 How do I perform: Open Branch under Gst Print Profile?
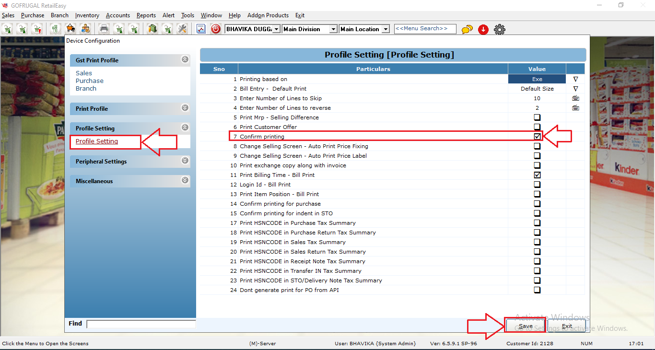point(86,89)
